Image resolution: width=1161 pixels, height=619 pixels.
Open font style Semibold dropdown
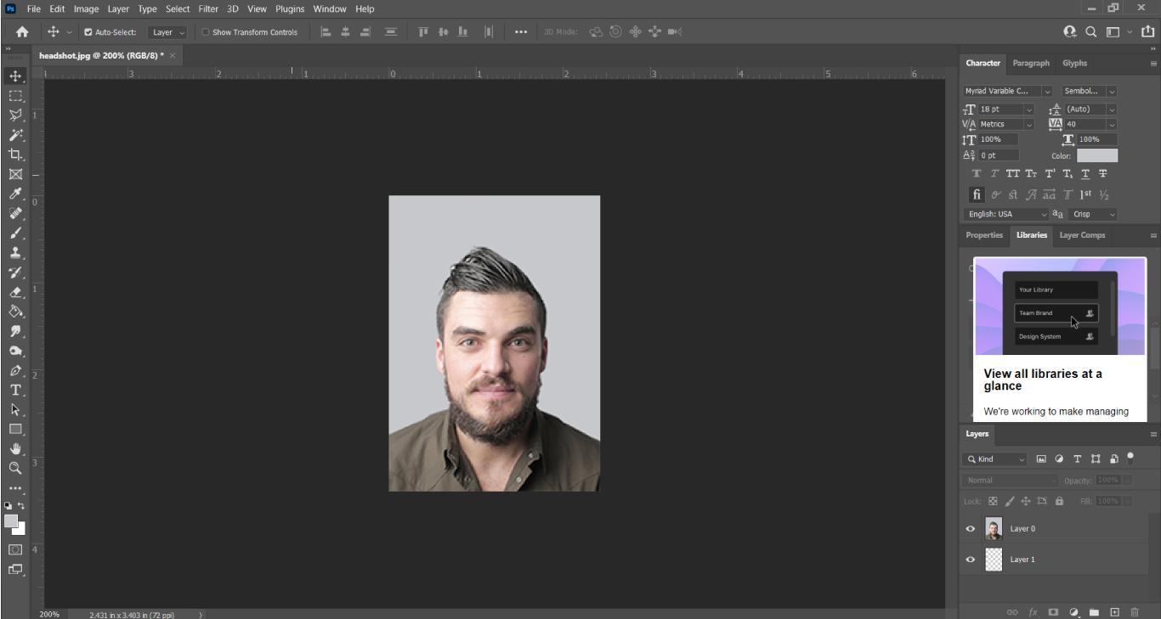point(1089,91)
